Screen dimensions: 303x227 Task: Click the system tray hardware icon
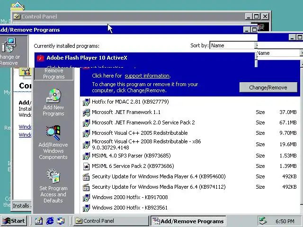pyautogui.click(x=263, y=221)
